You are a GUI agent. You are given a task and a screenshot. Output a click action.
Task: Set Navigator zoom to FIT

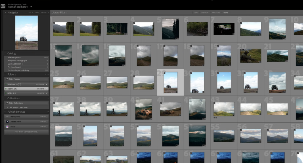point(30,13)
